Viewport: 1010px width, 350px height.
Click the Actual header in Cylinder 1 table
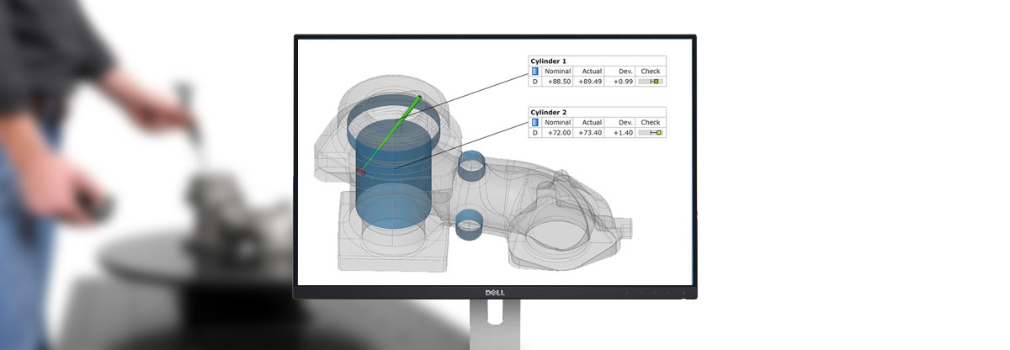click(592, 72)
